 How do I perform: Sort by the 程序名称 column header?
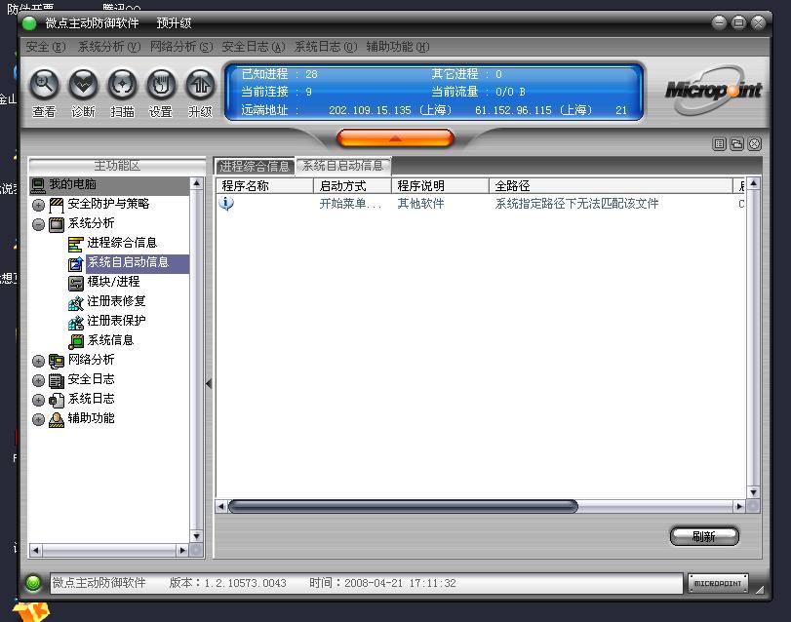pyautogui.click(x=265, y=186)
